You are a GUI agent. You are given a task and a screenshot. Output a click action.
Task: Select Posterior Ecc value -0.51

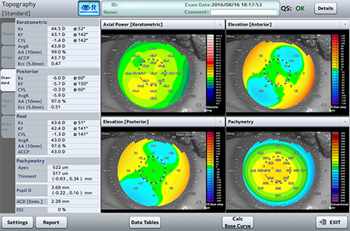(55, 107)
